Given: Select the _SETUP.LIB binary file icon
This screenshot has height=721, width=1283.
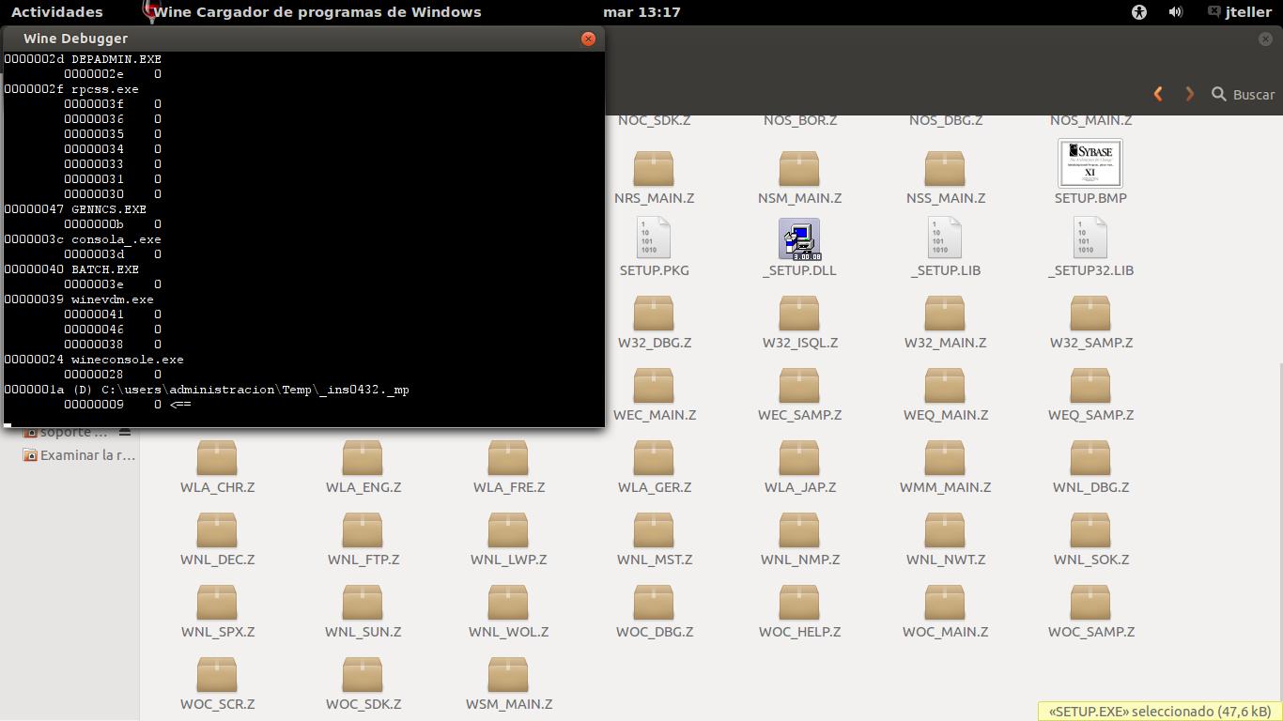Looking at the screenshot, I should pyautogui.click(x=945, y=238).
